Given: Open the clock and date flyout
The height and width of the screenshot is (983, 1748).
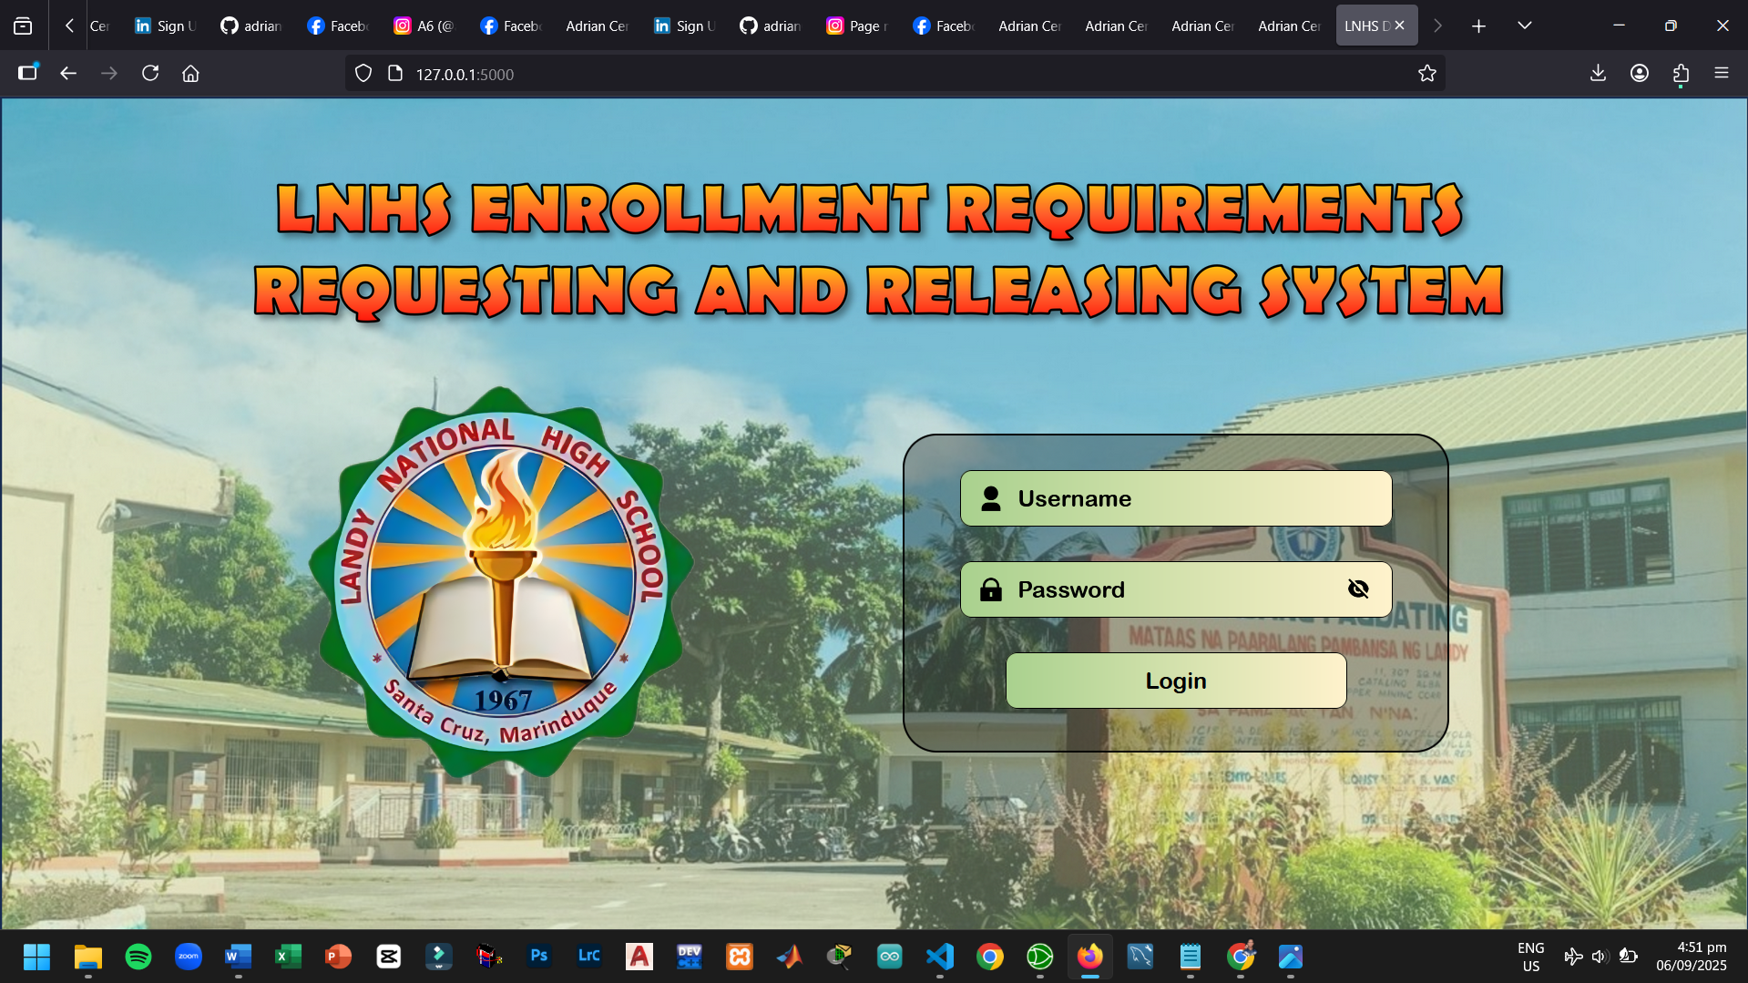Looking at the screenshot, I should [1691, 957].
